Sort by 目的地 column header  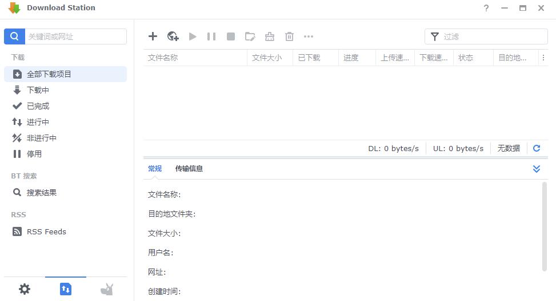pos(515,58)
